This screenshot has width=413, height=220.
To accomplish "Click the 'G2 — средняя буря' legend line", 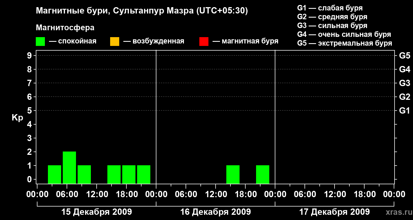I will (x=332, y=17).
